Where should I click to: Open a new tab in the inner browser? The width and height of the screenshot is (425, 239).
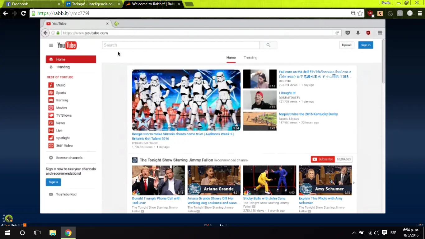(x=116, y=24)
